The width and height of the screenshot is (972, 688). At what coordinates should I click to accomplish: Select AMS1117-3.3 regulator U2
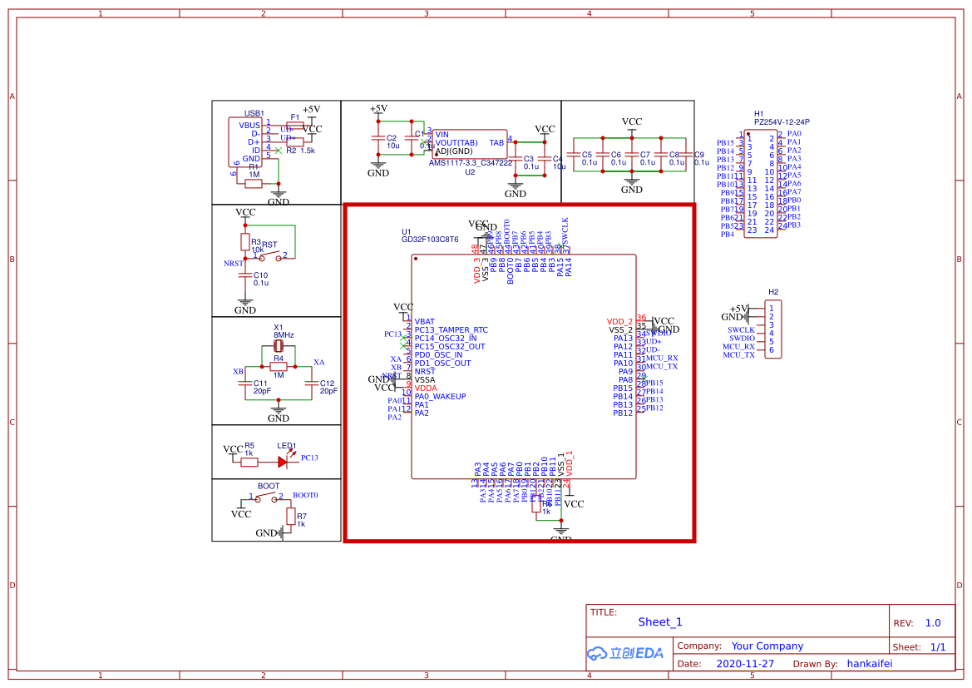(x=469, y=144)
